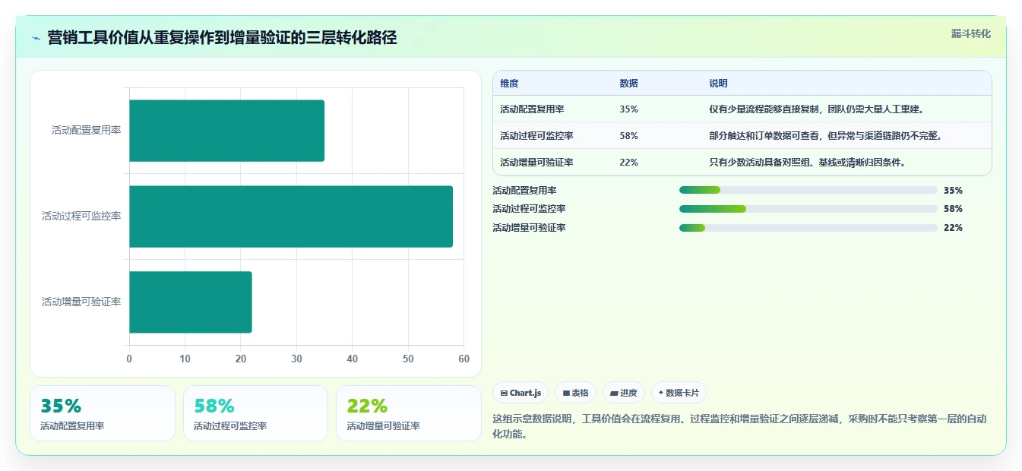Click the table cell 活动配置复用率
The height and width of the screenshot is (471, 1022).
pos(532,109)
